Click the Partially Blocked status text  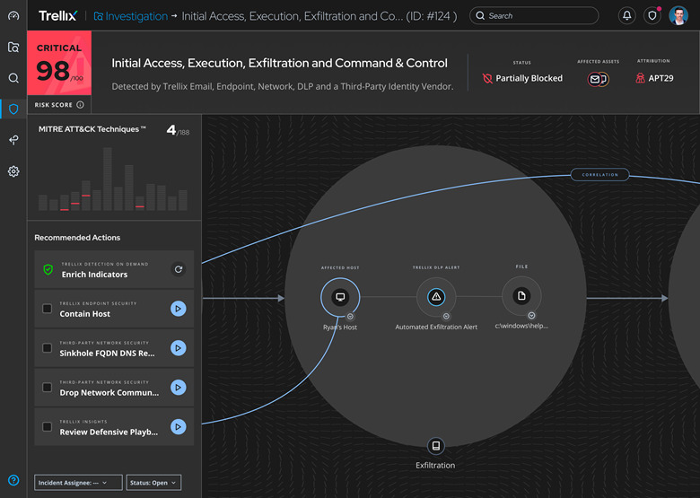pos(529,79)
